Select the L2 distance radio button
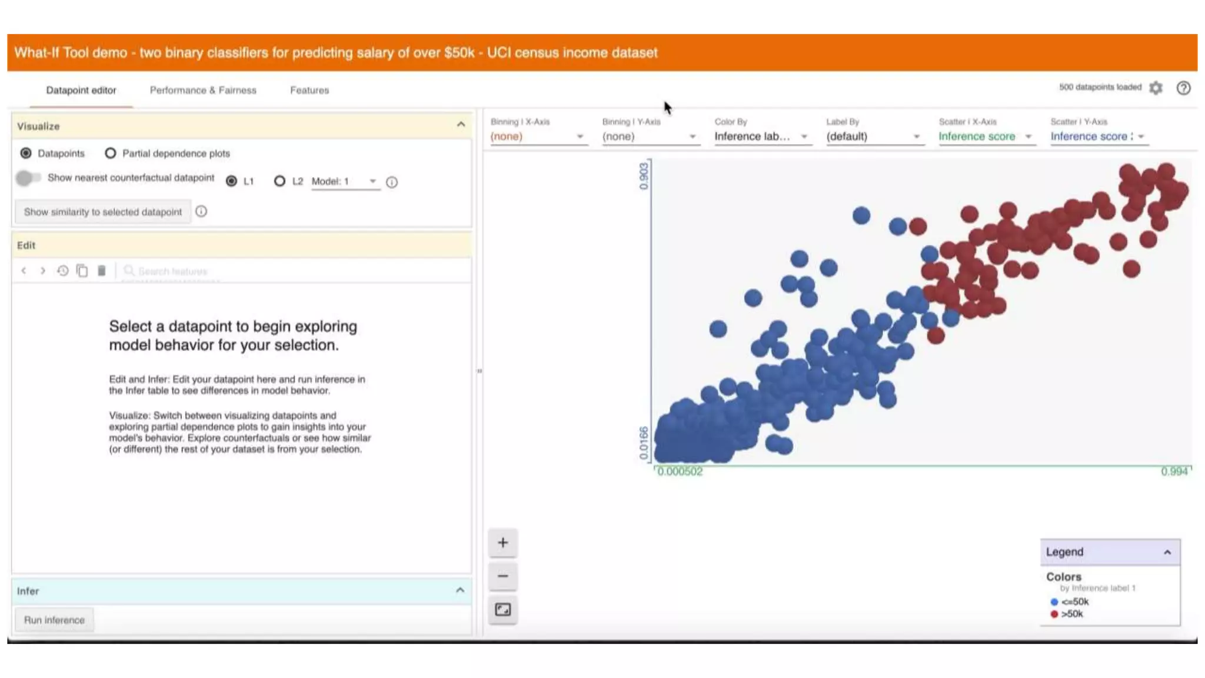 [280, 181]
